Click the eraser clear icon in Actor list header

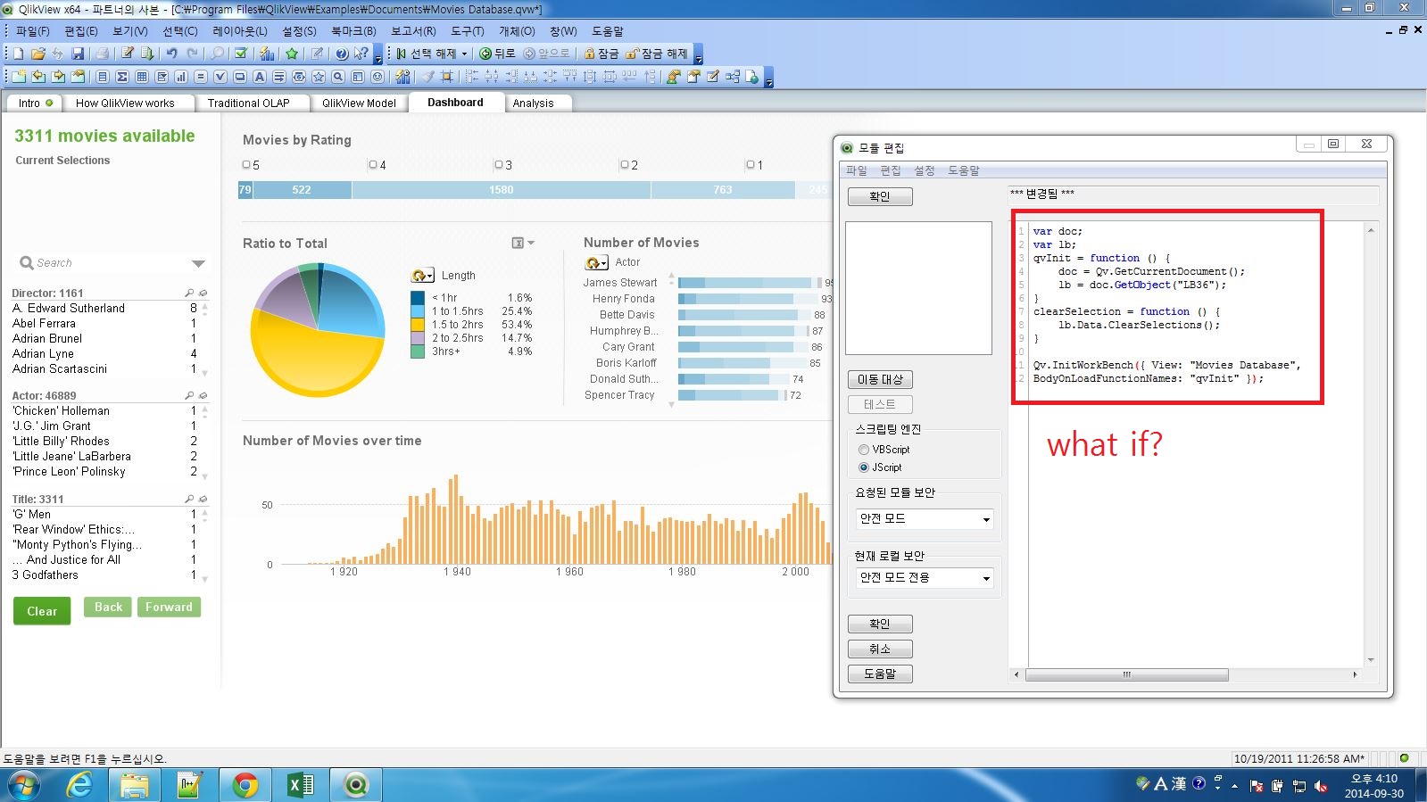[x=203, y=395]
